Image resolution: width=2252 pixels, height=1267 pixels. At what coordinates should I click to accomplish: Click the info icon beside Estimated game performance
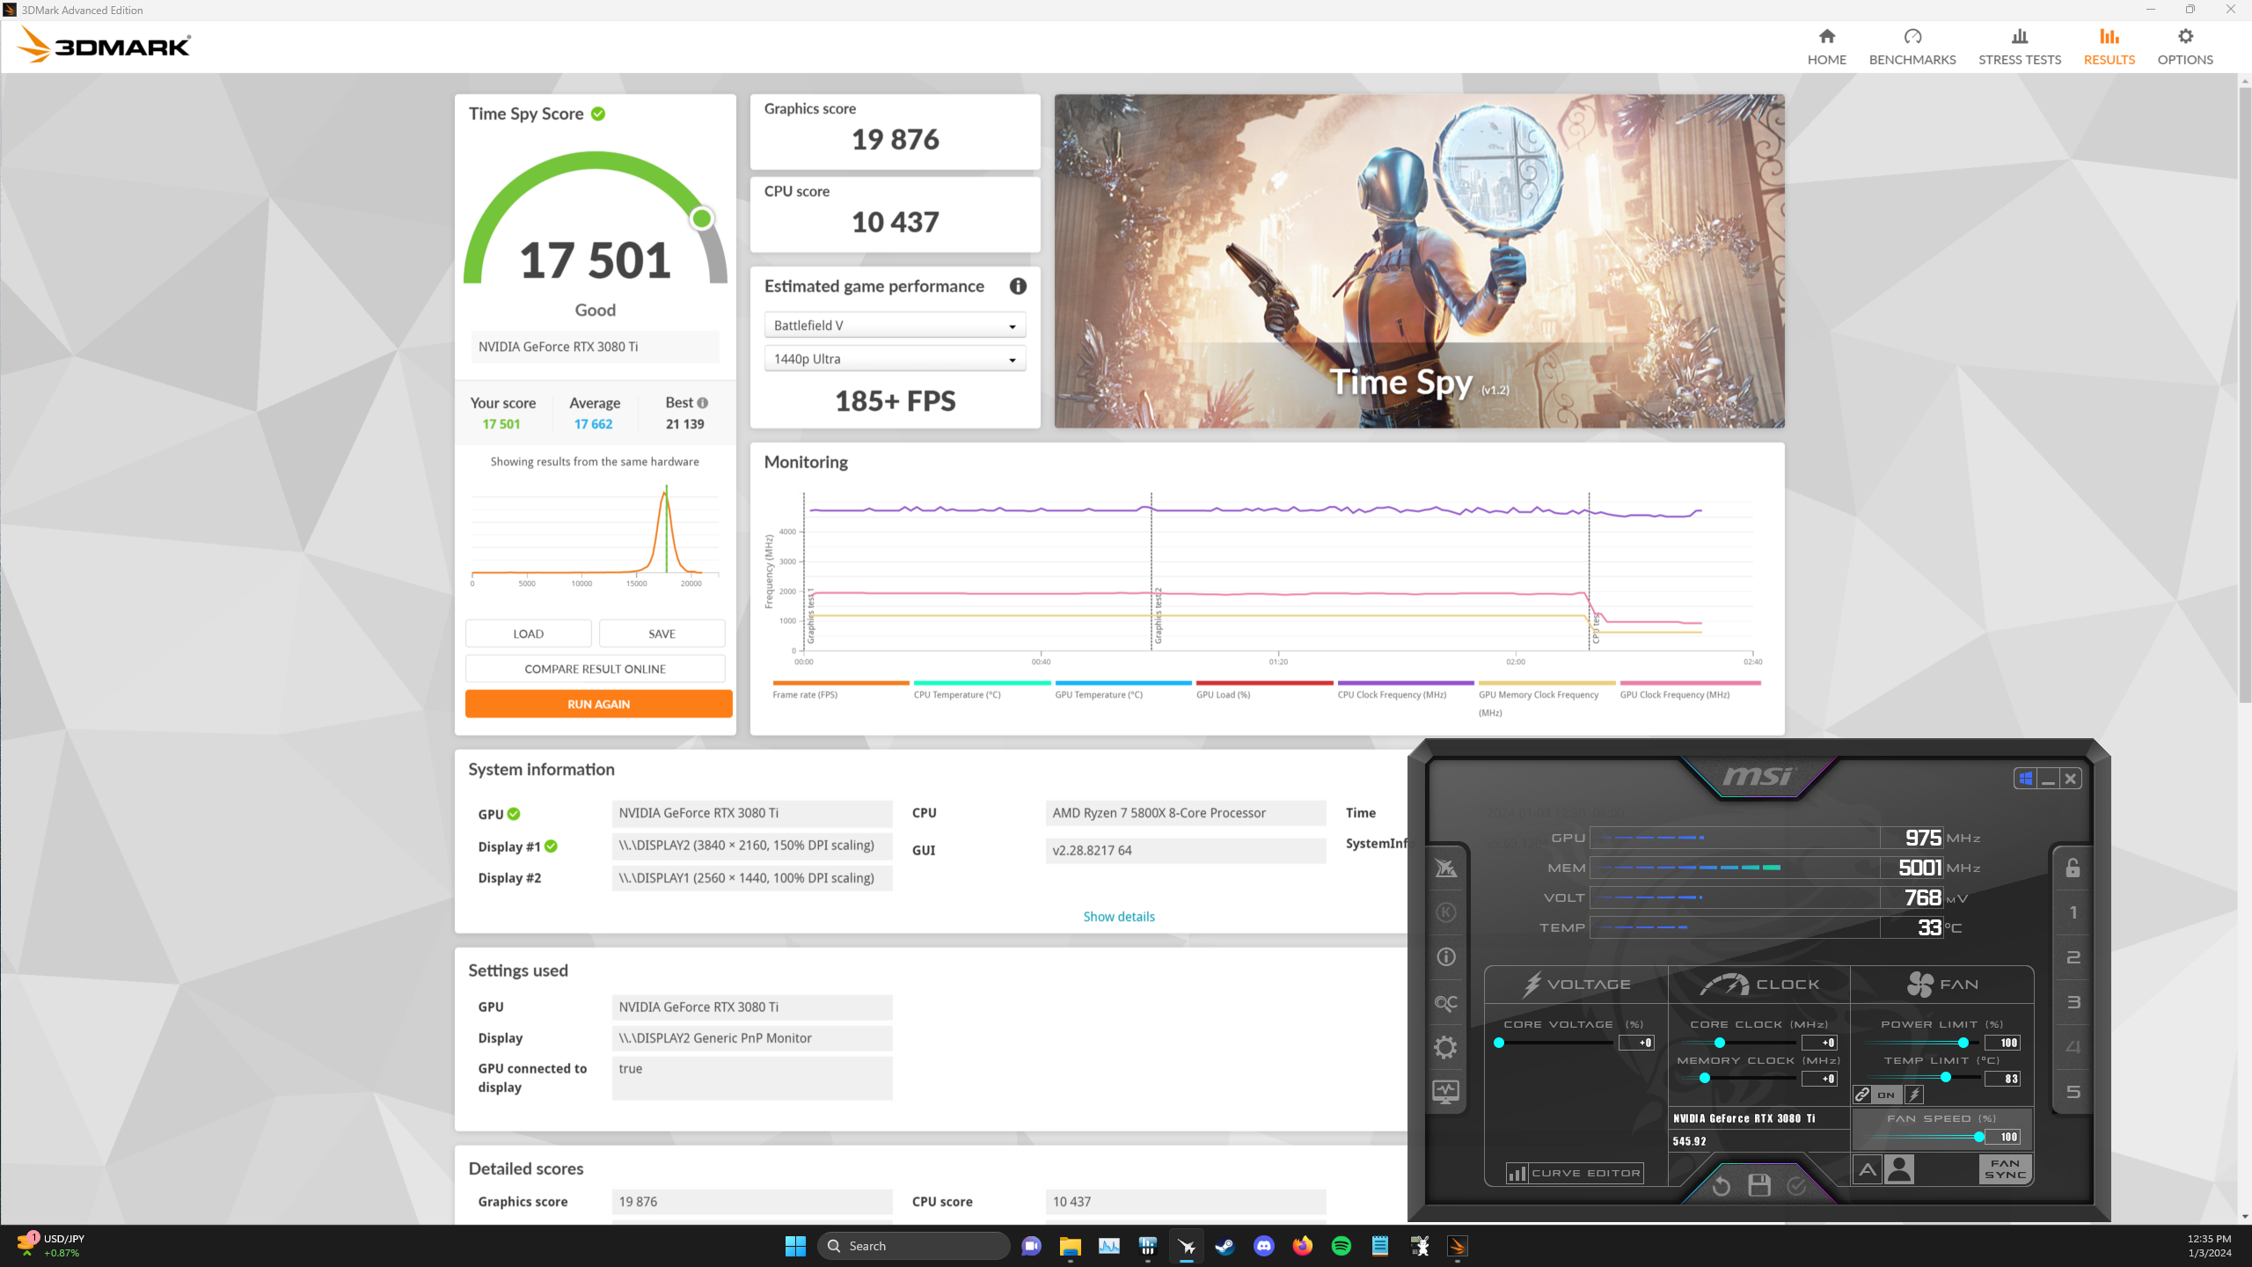coord(1018,286)
